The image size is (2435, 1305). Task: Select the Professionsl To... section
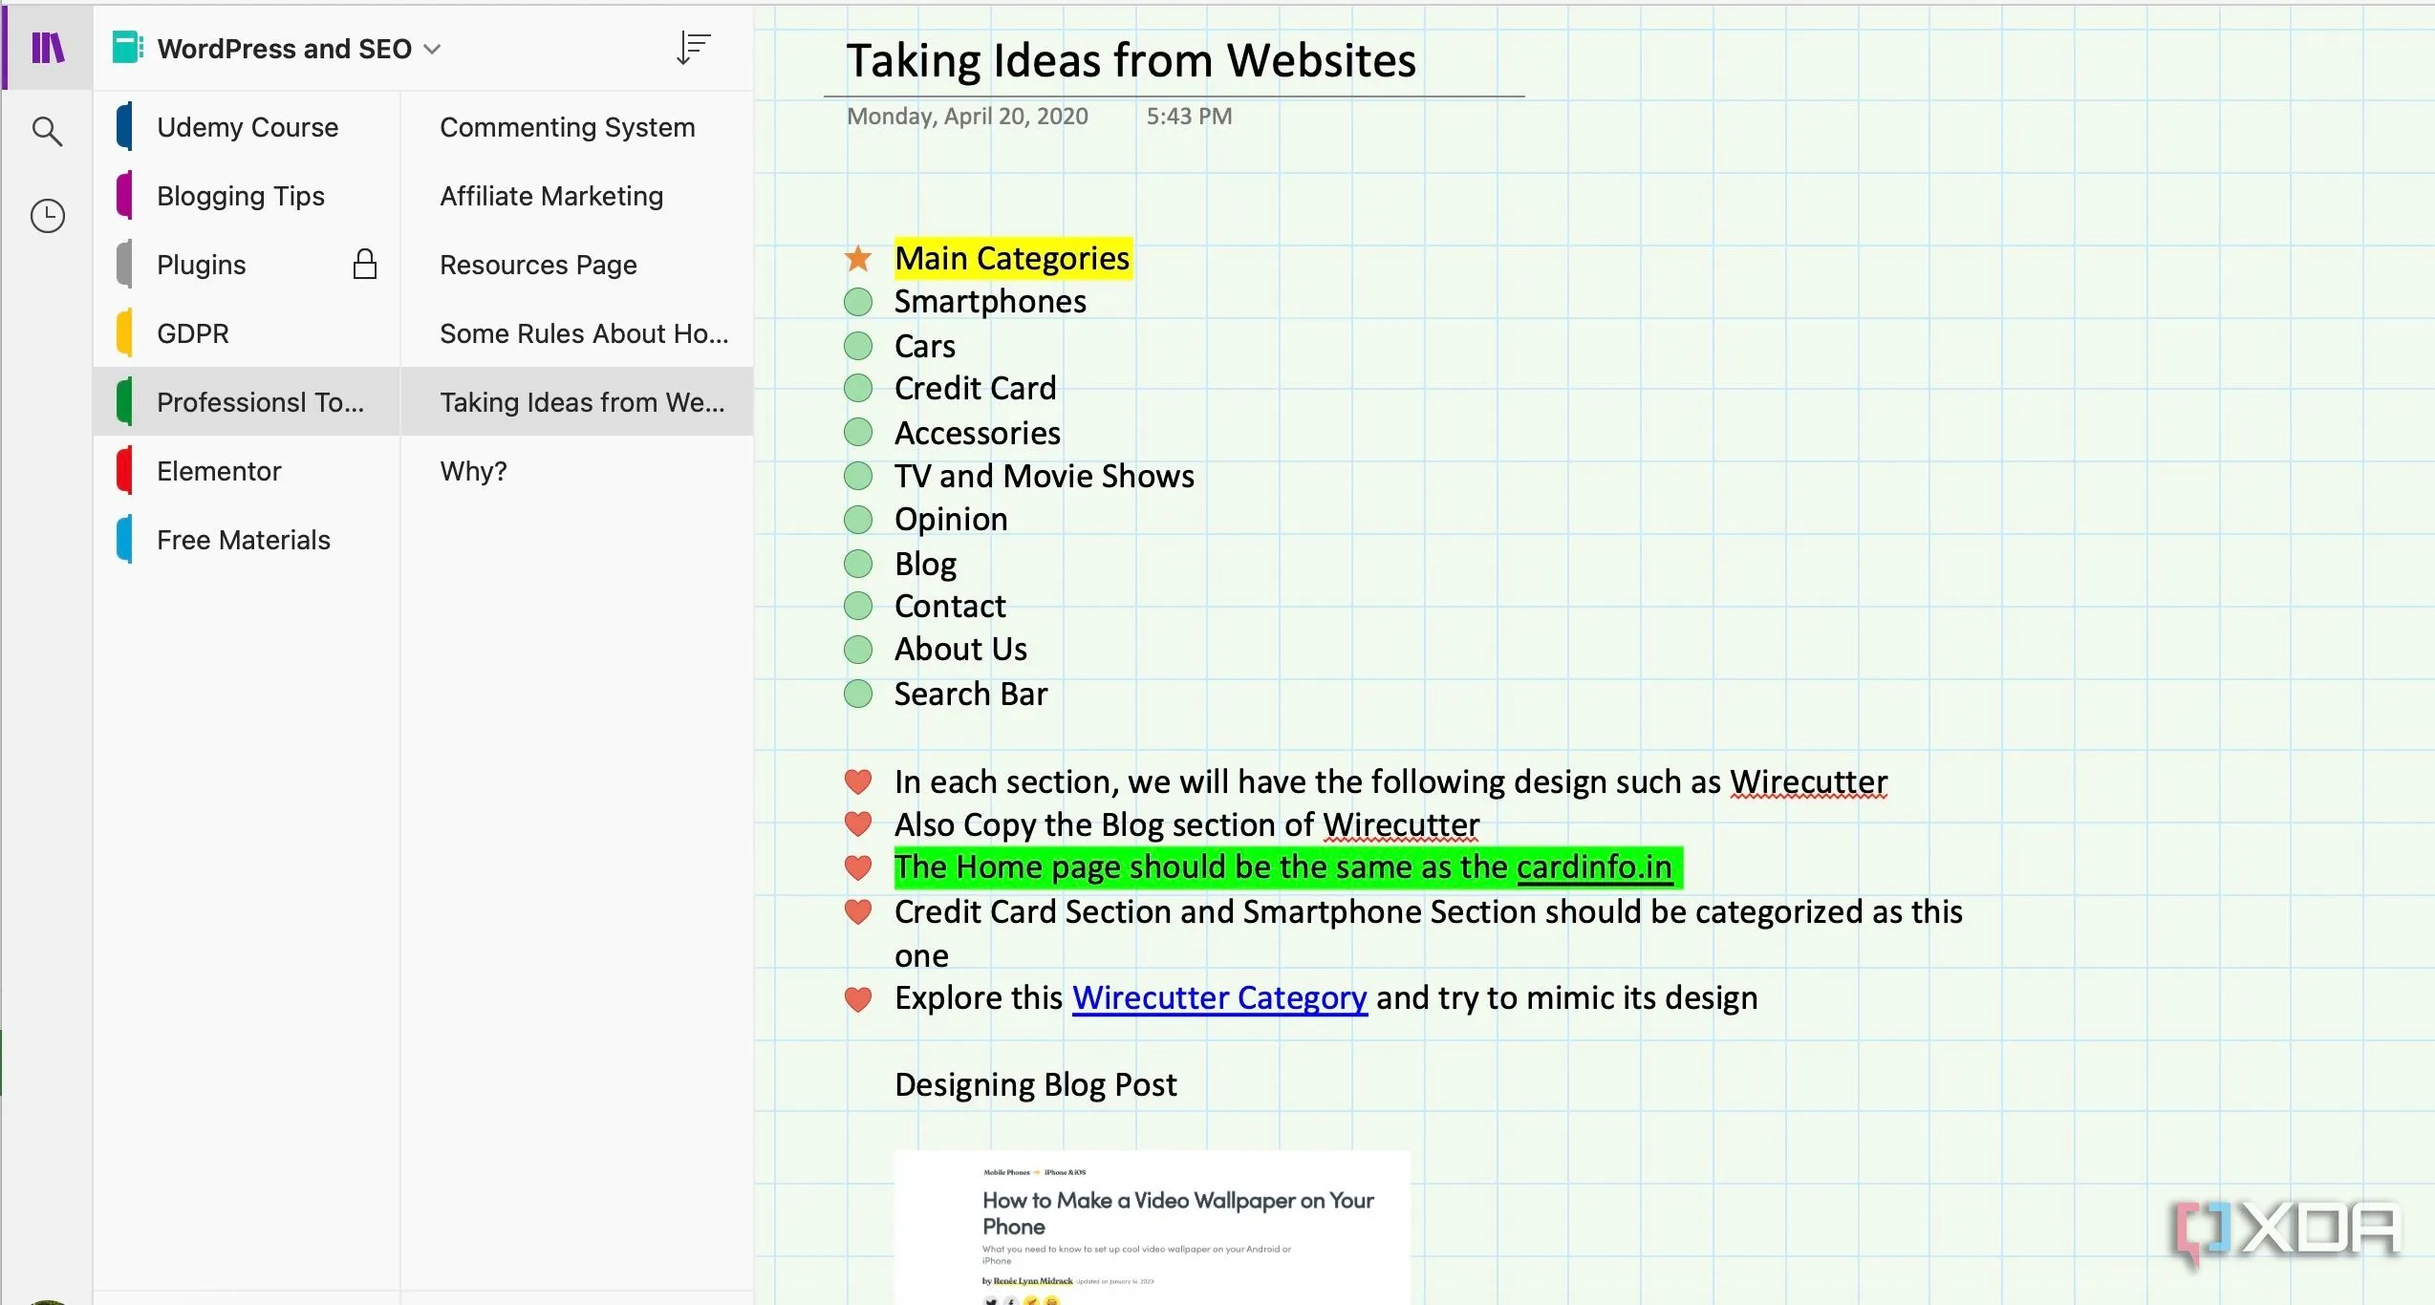(247, 401)
